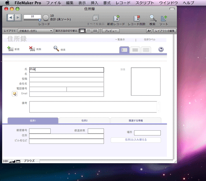Viewport: 206px width, 181px height.
Task: Click the ビル名など building name field
Action: click(x=66, y=141)
